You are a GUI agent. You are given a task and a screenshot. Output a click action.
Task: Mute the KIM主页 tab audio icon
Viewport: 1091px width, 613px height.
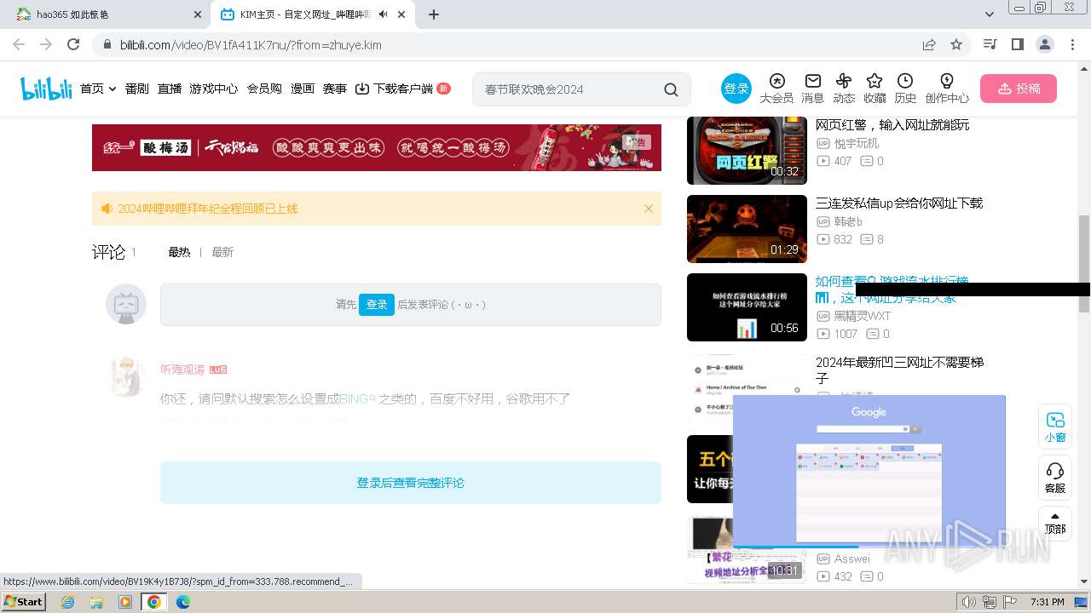tap(383, 14)
